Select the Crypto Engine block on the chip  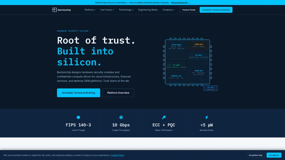pyautogui.click(x=176, y=51)
